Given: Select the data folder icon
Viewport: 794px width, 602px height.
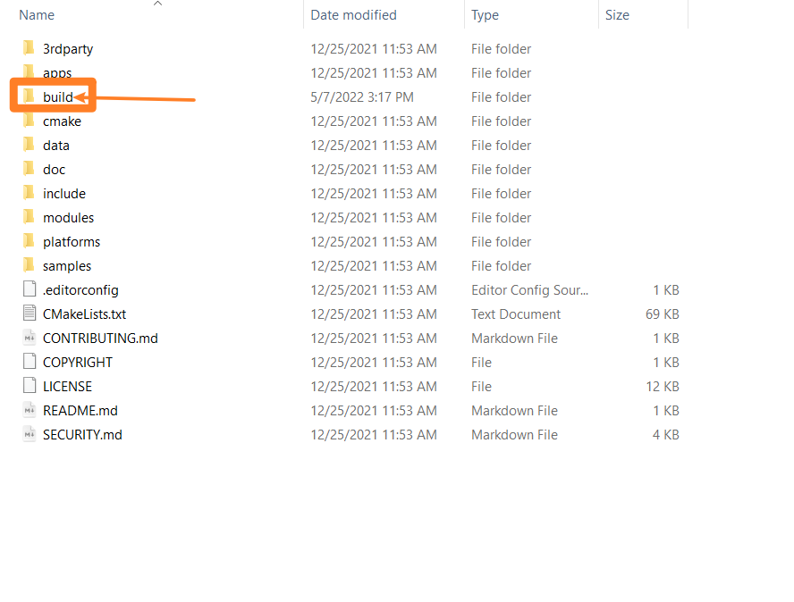Looking at the screenshot, I should [29, 145].
